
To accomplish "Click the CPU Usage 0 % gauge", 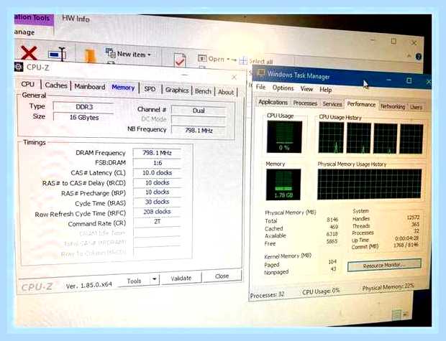I will point(284,137).
